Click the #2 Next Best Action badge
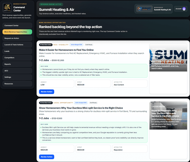The height and width of the screenshot is (162, 190). pyautogui.click(x=46, y=103)
